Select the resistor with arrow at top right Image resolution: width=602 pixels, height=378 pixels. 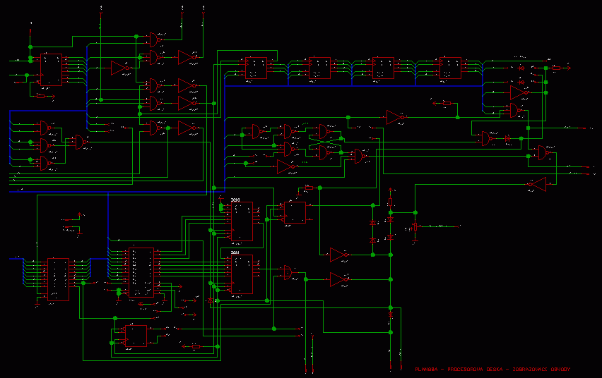click(x=558, y=68)
